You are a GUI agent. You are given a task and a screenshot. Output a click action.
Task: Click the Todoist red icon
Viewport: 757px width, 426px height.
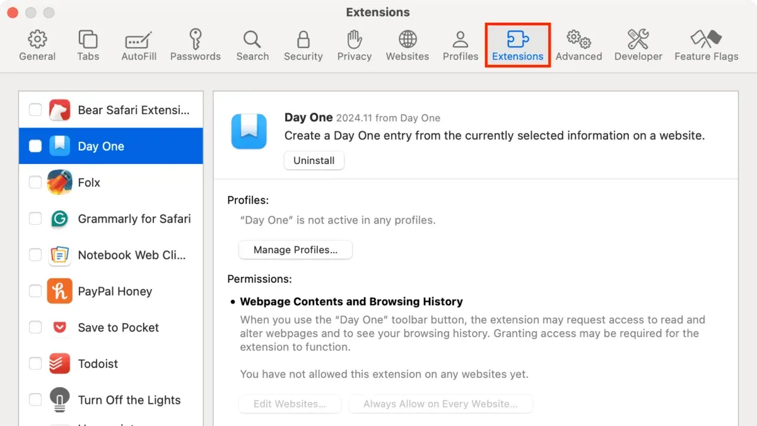[60, 364]
